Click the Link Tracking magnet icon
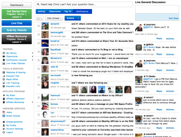 (4, 83)
